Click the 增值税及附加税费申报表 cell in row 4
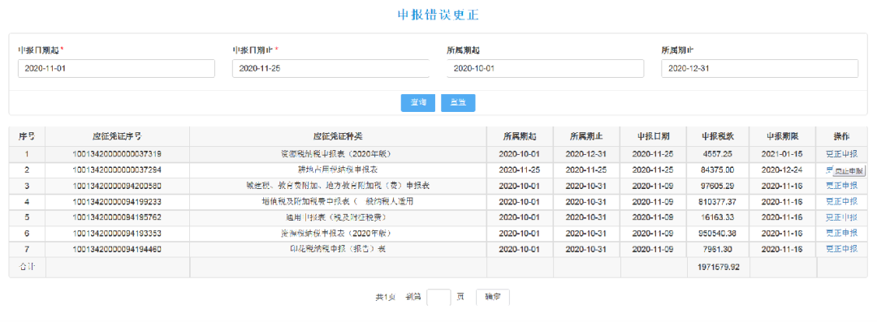877x322 pixels. [x=339, y=201]
